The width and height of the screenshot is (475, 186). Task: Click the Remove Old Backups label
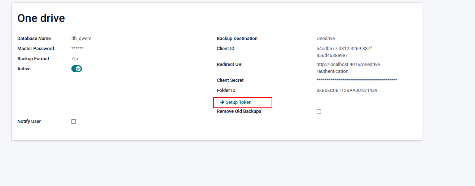click(239, 111)
